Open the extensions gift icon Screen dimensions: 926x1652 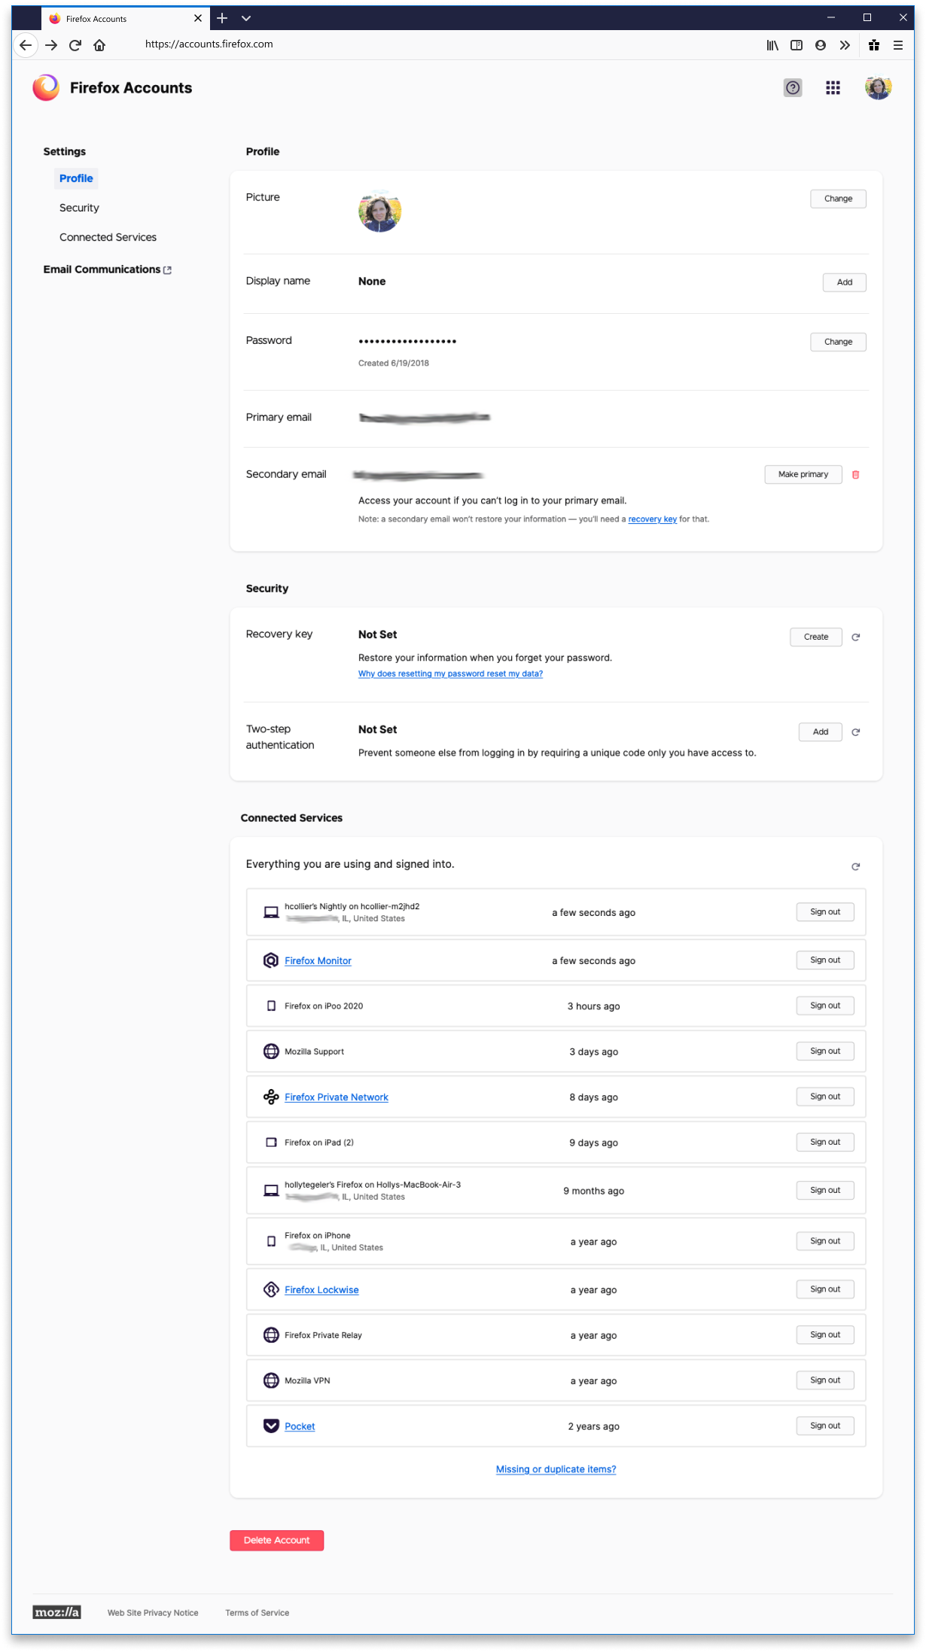click(x=874, y=45)
